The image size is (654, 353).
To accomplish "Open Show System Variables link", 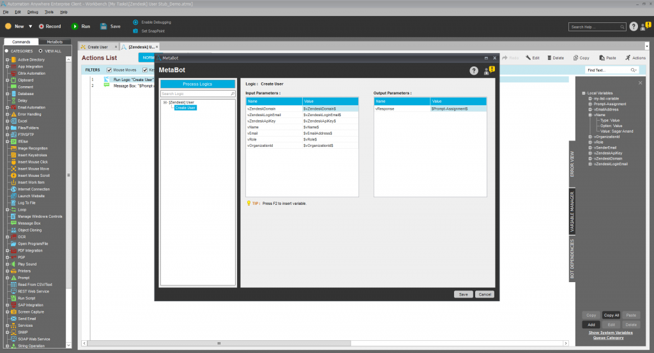I will 611,333.
